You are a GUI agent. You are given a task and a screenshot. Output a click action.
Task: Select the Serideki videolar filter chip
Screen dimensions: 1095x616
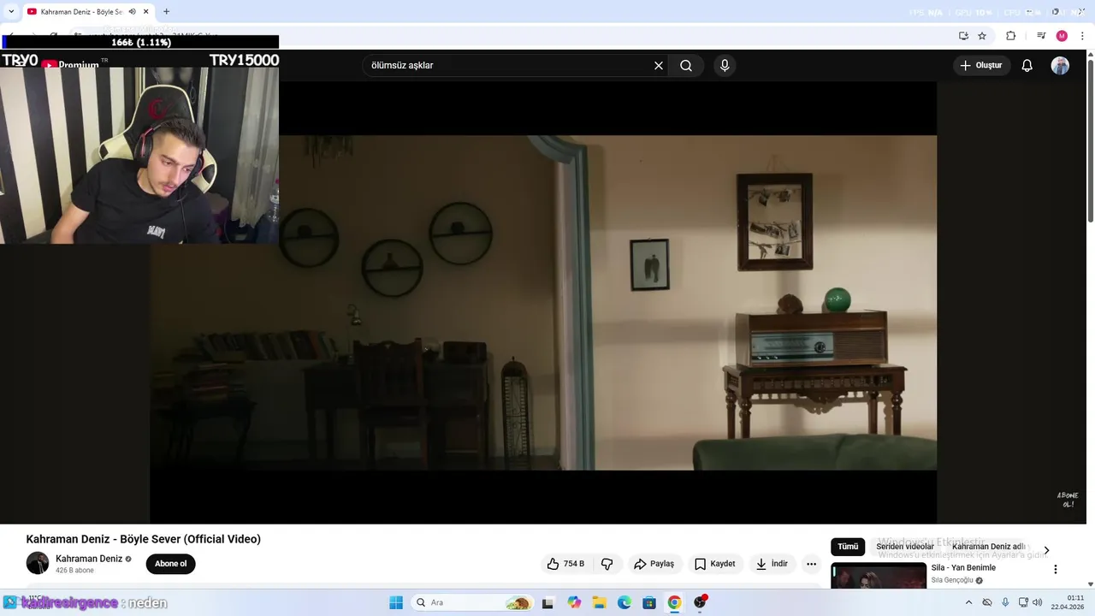905,547
